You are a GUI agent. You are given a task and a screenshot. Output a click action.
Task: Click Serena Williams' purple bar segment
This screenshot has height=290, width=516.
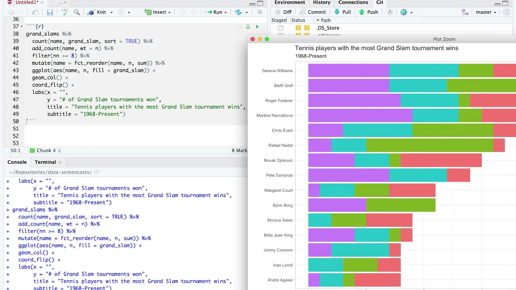(349, 70)
